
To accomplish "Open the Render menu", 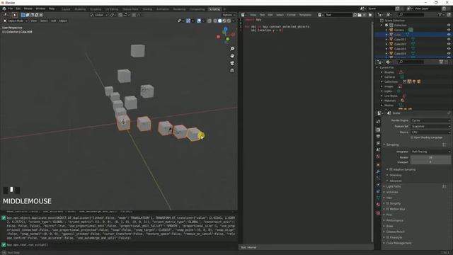I will (x=28, y=8).
